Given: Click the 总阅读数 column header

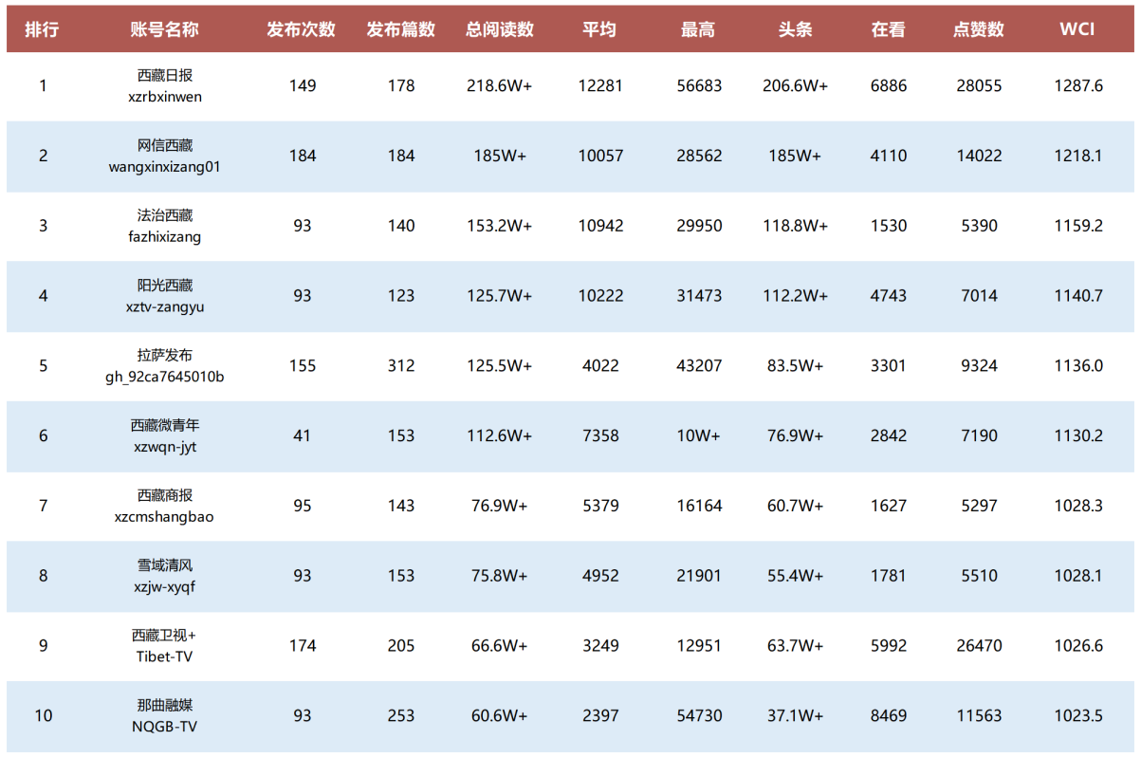Looking at the screenshot, I should pos(500,29).
